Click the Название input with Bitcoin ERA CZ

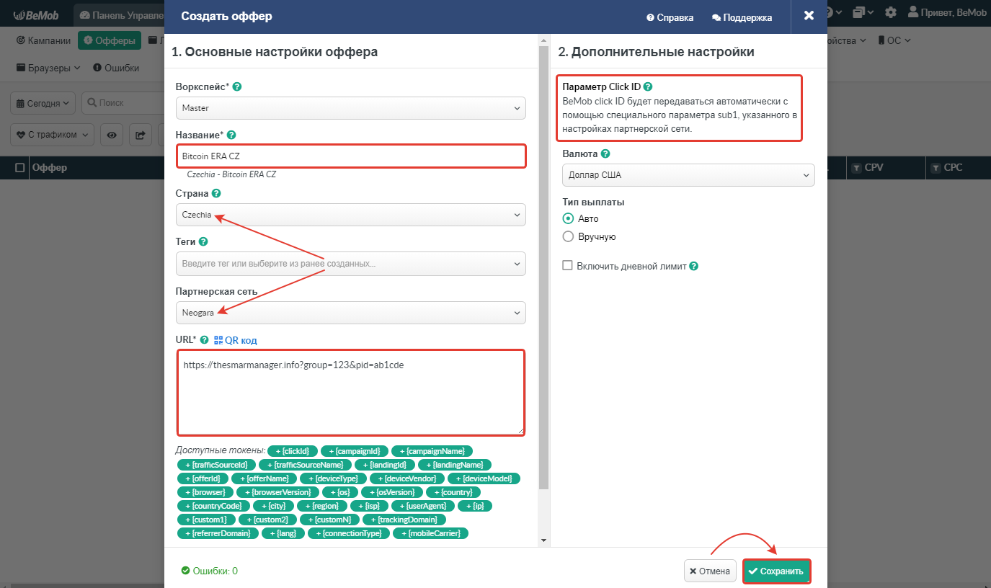pyautogui.click(x=351, y=156)
